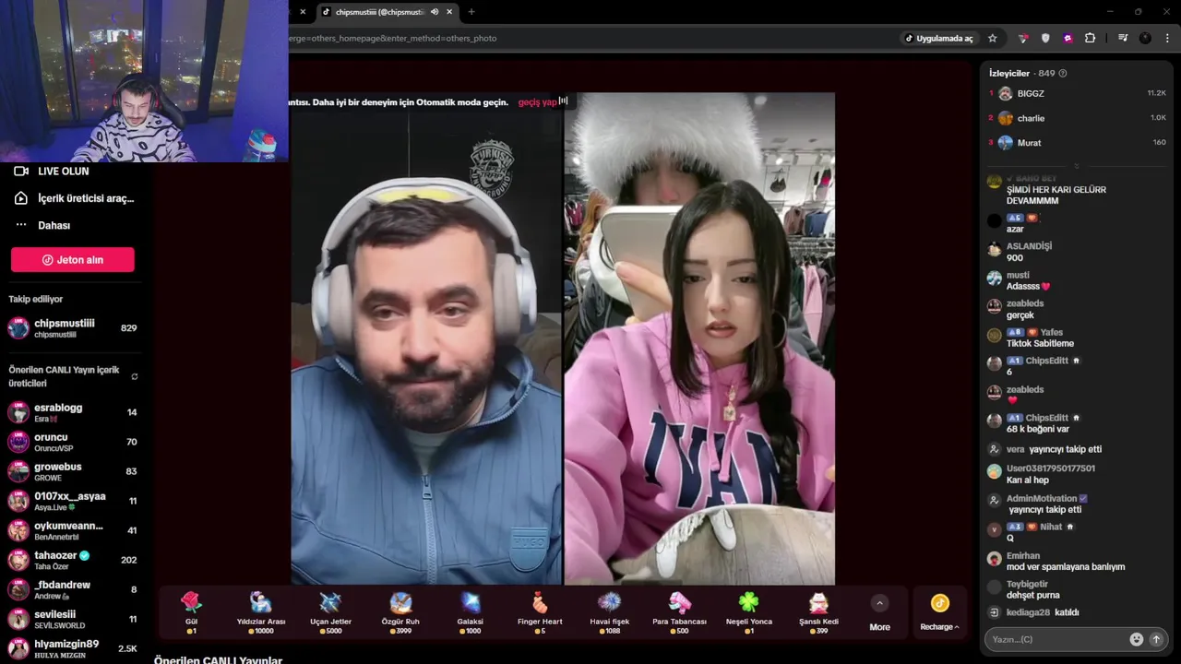1181x664 pixels.
Task: Expand the top viewers list
Action: click(x=1076, y=167)
